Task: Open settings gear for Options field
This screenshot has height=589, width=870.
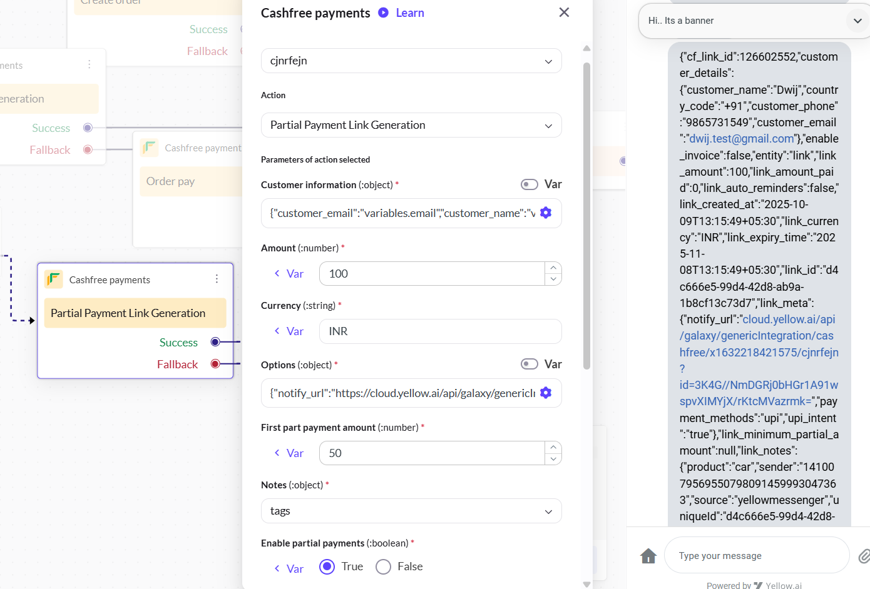Action: coord(546,393)
